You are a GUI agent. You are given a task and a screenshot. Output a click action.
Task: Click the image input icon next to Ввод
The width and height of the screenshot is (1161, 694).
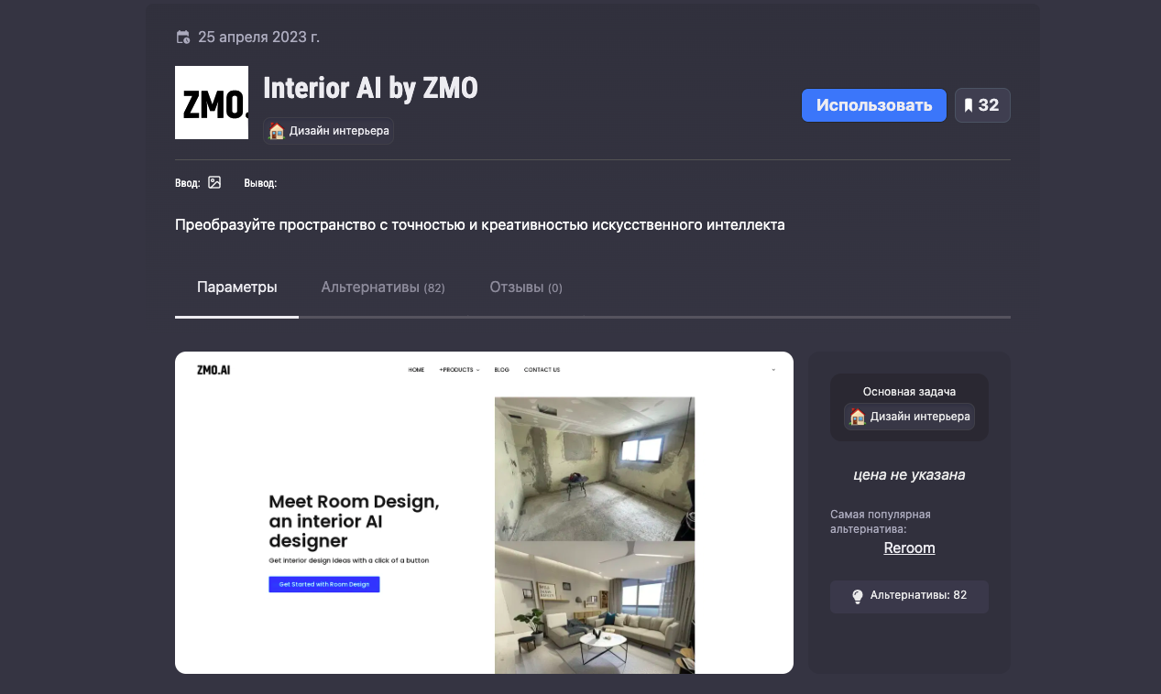[x=214, y=182]
